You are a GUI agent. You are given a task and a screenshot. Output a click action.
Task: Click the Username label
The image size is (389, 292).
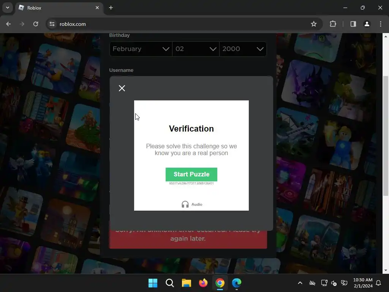click(x=121, y=70)
